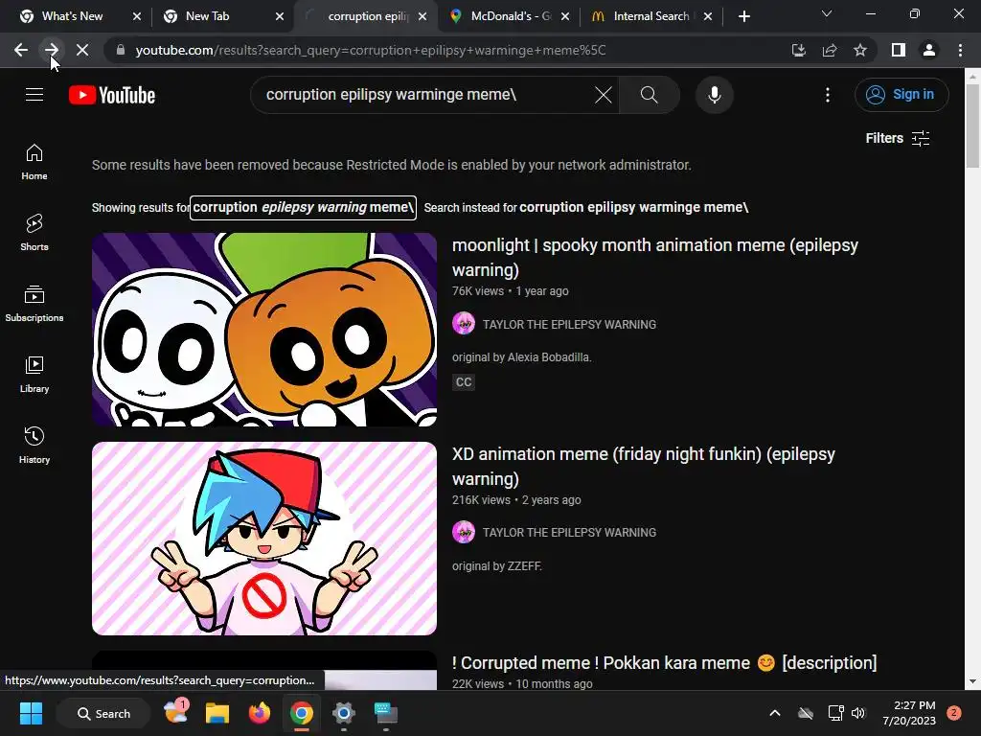The width and height of the screenshot is (981, 736).
Task: Toggle the CC badge on moonlight video
Action: click(x=464, y=381)
